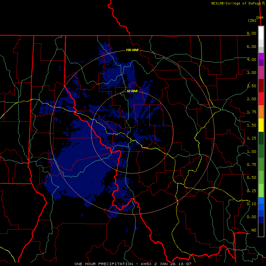Click the 1.75 legend value
This screenshot has height=266, width=266.
252,112
